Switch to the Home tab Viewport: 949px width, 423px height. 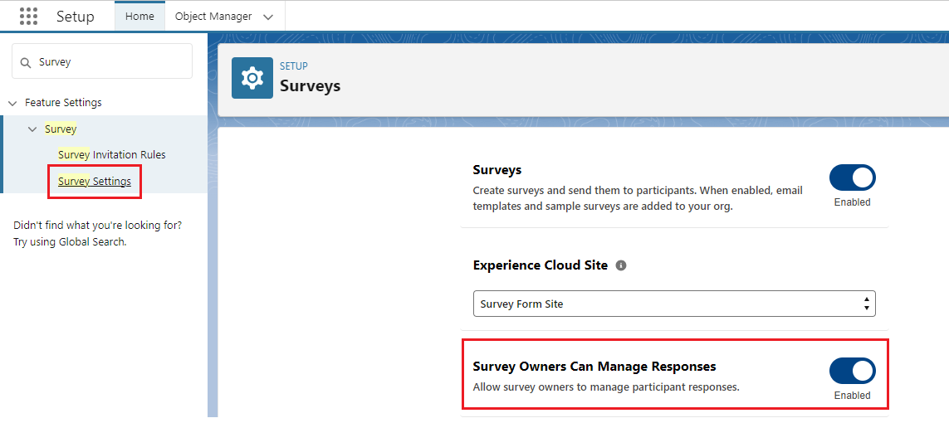(x=139, y=17)
